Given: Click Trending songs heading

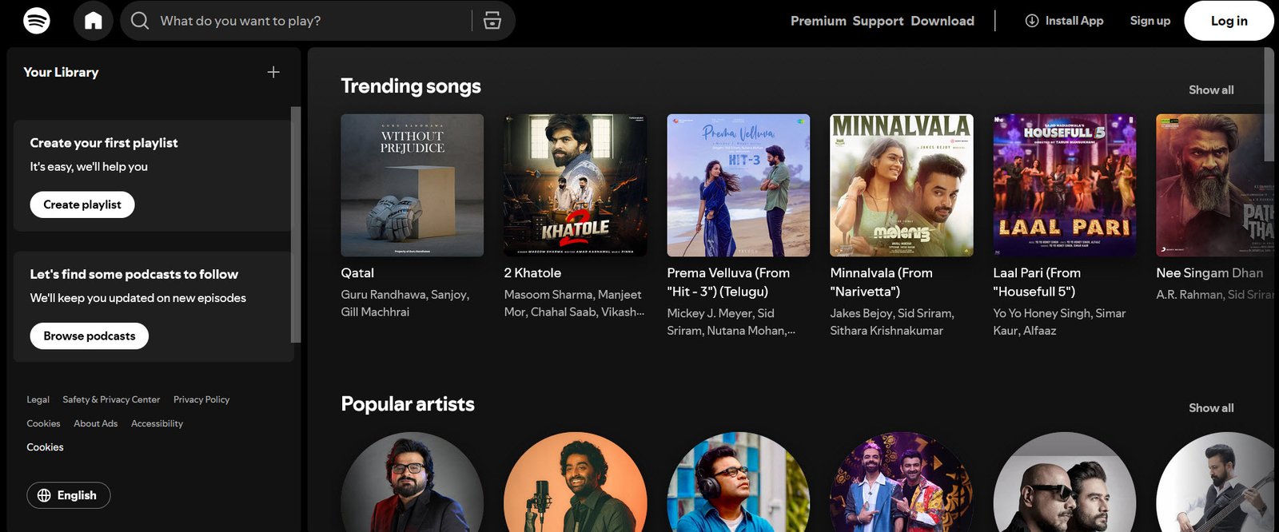Looking at the screenshot, I should (x=411, y=86).
